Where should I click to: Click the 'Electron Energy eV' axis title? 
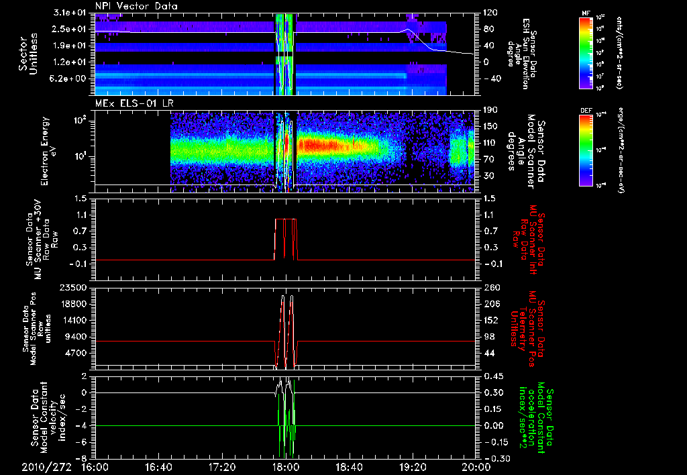point(50,151)
